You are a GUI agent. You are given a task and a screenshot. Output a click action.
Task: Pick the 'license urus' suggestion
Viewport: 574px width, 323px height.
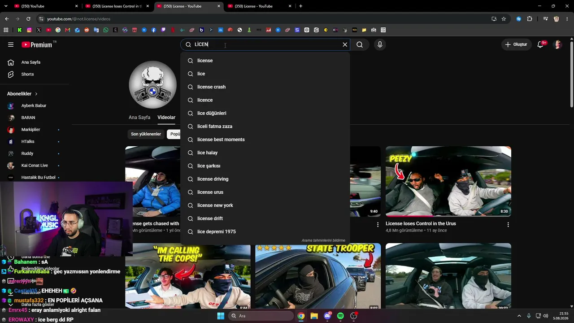tap(265, 192)
